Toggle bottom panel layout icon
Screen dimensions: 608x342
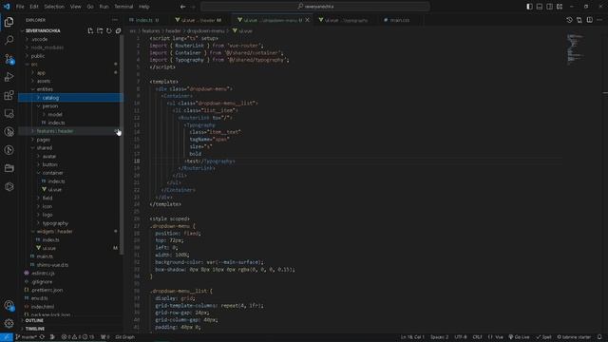(540, 7)
